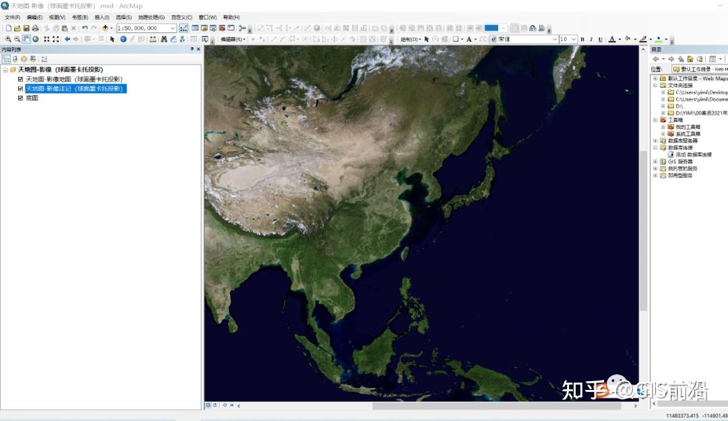Image resolution: width=728 pixels, height=421 pixels.
Task: Open table of contents Options icon
Action: (44, 59)
